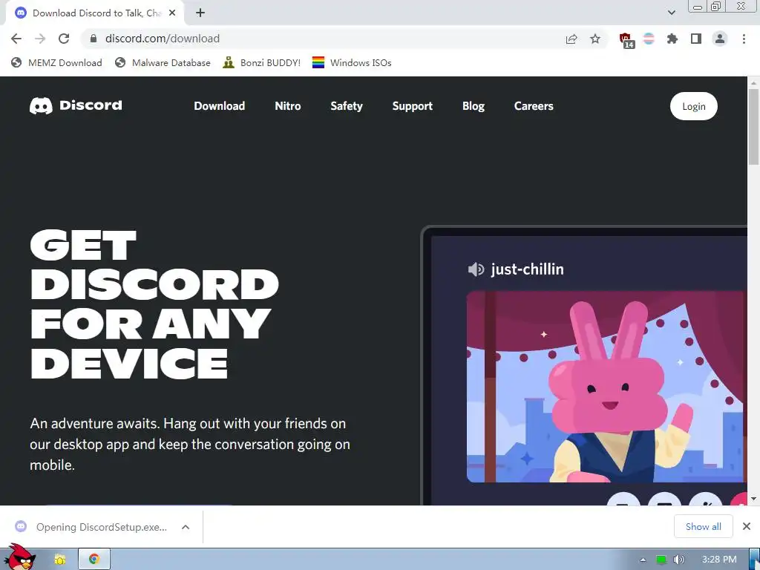Bookmark this page with the star icon
This screenshot has height=570, width=760.
(595, 39)
